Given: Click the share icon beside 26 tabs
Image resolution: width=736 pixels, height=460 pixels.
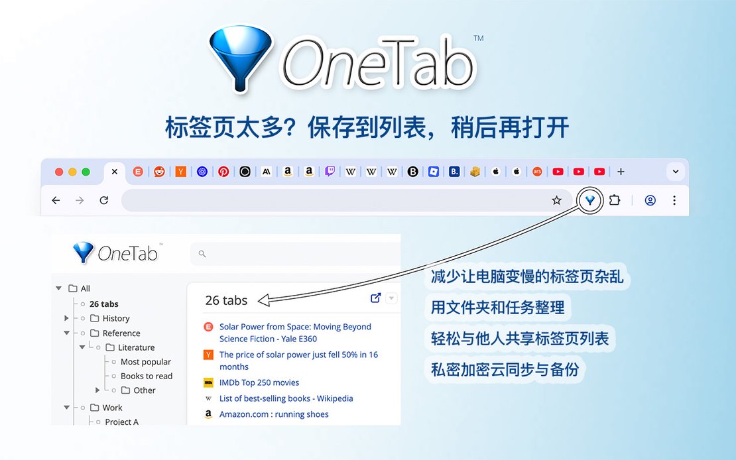Looking at the screenshot, I should click(x=375, y=298).
